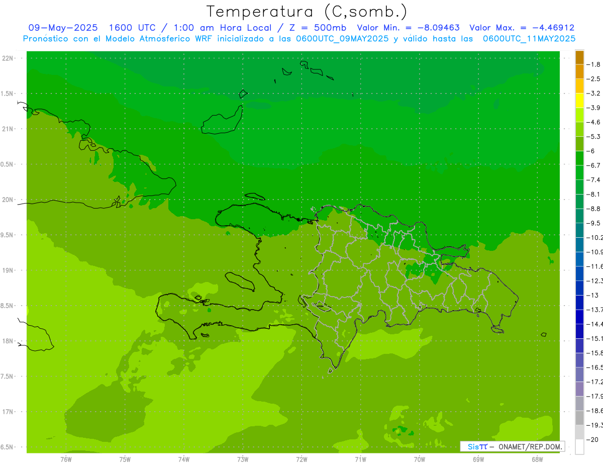Click the "-3.9" color scale label
Image resolution: width=603 pixels, height=466 pixels.
point(594,108)
